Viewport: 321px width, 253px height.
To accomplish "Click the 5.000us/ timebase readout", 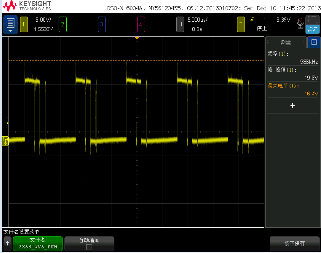I will 197,20.
